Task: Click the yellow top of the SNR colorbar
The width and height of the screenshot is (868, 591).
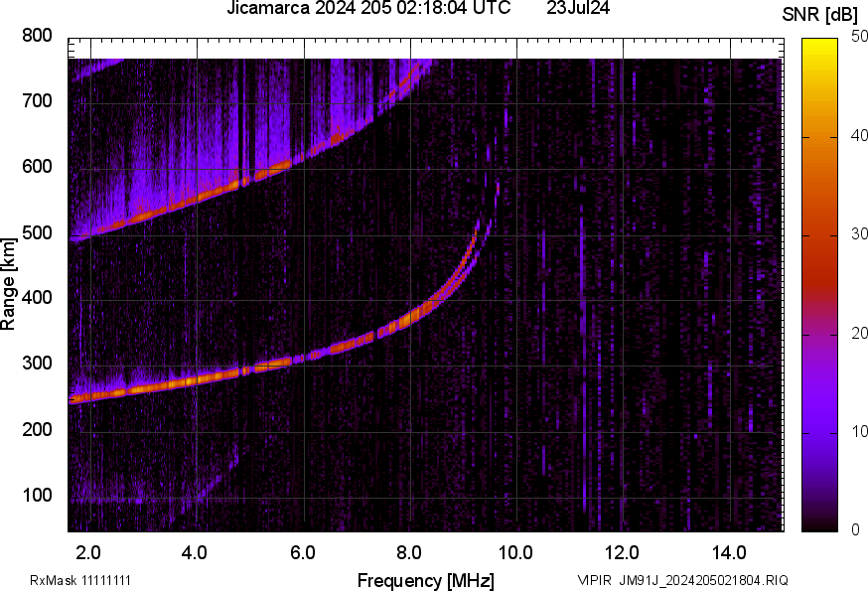Action: (x=819, y=45)
